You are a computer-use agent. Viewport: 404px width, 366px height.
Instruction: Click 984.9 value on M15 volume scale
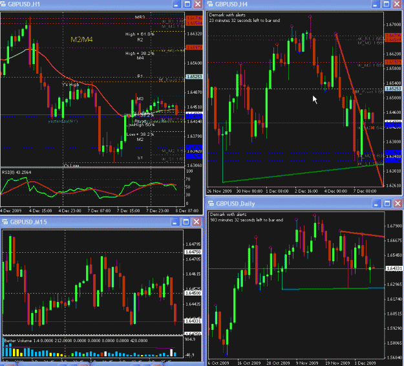click(x=190, y=339)
